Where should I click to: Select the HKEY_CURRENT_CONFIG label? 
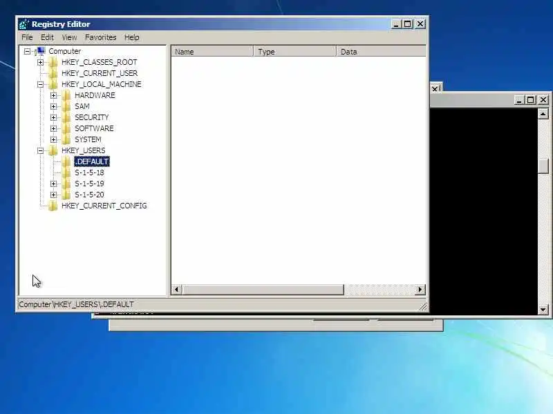(x=104, y=206)
